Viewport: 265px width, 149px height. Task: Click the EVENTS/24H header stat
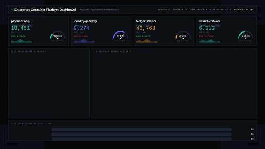[220, 10]
